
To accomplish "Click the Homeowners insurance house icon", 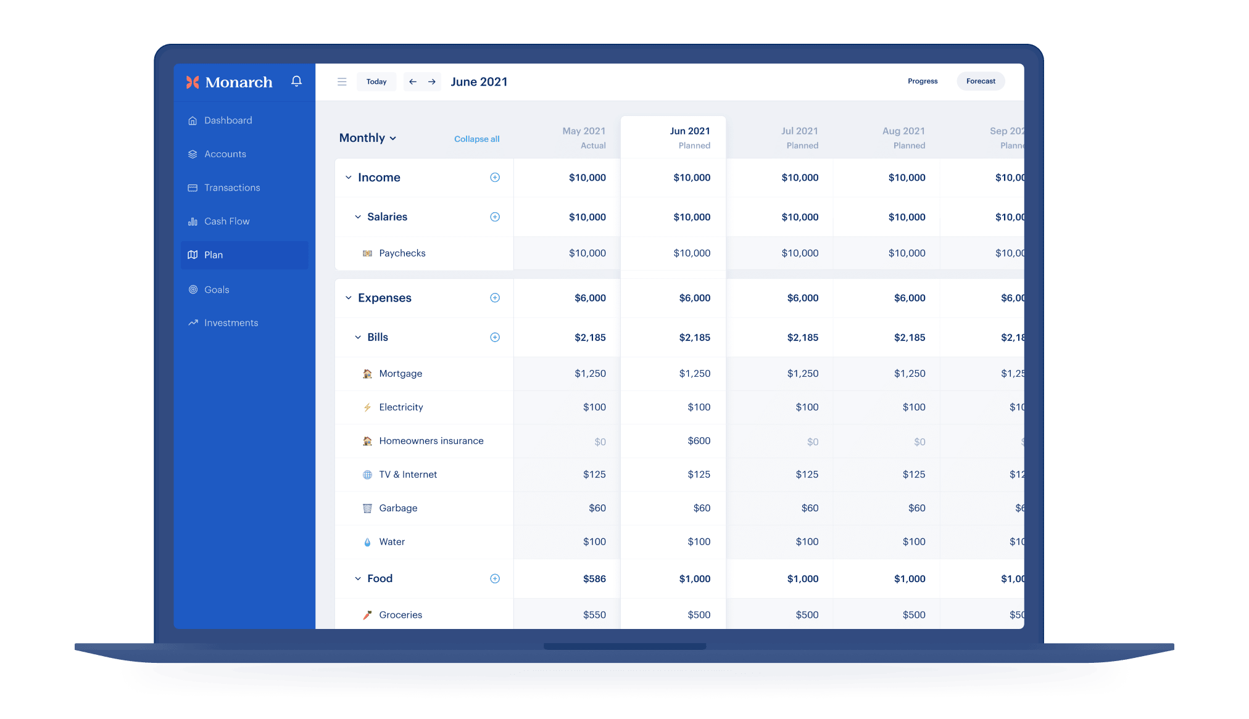I will click(x=367, y=441).
